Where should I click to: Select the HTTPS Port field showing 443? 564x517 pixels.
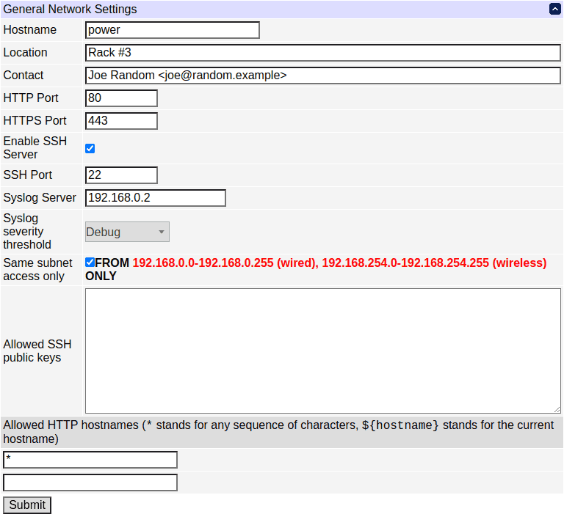(x=121, y=121)
